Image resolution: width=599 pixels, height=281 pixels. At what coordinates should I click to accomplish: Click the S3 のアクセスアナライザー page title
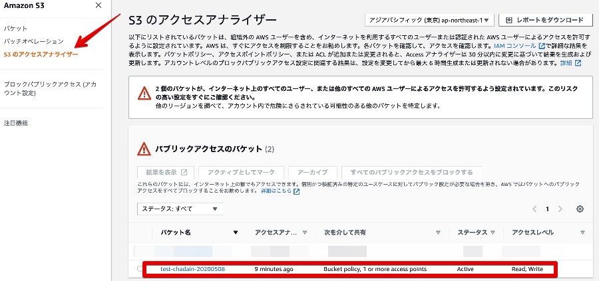[x=202, y=20]
